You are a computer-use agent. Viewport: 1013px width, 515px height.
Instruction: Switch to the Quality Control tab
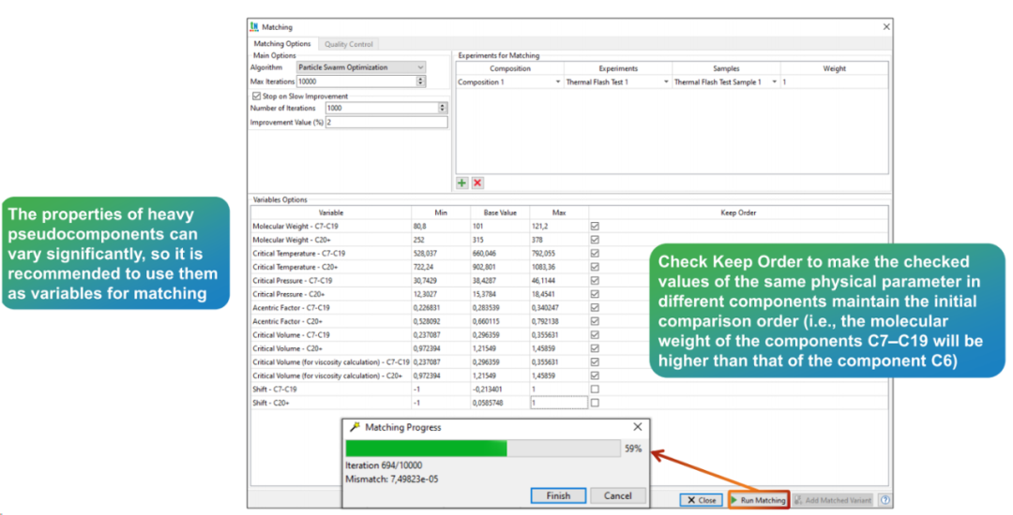click(x=348, y=44)
